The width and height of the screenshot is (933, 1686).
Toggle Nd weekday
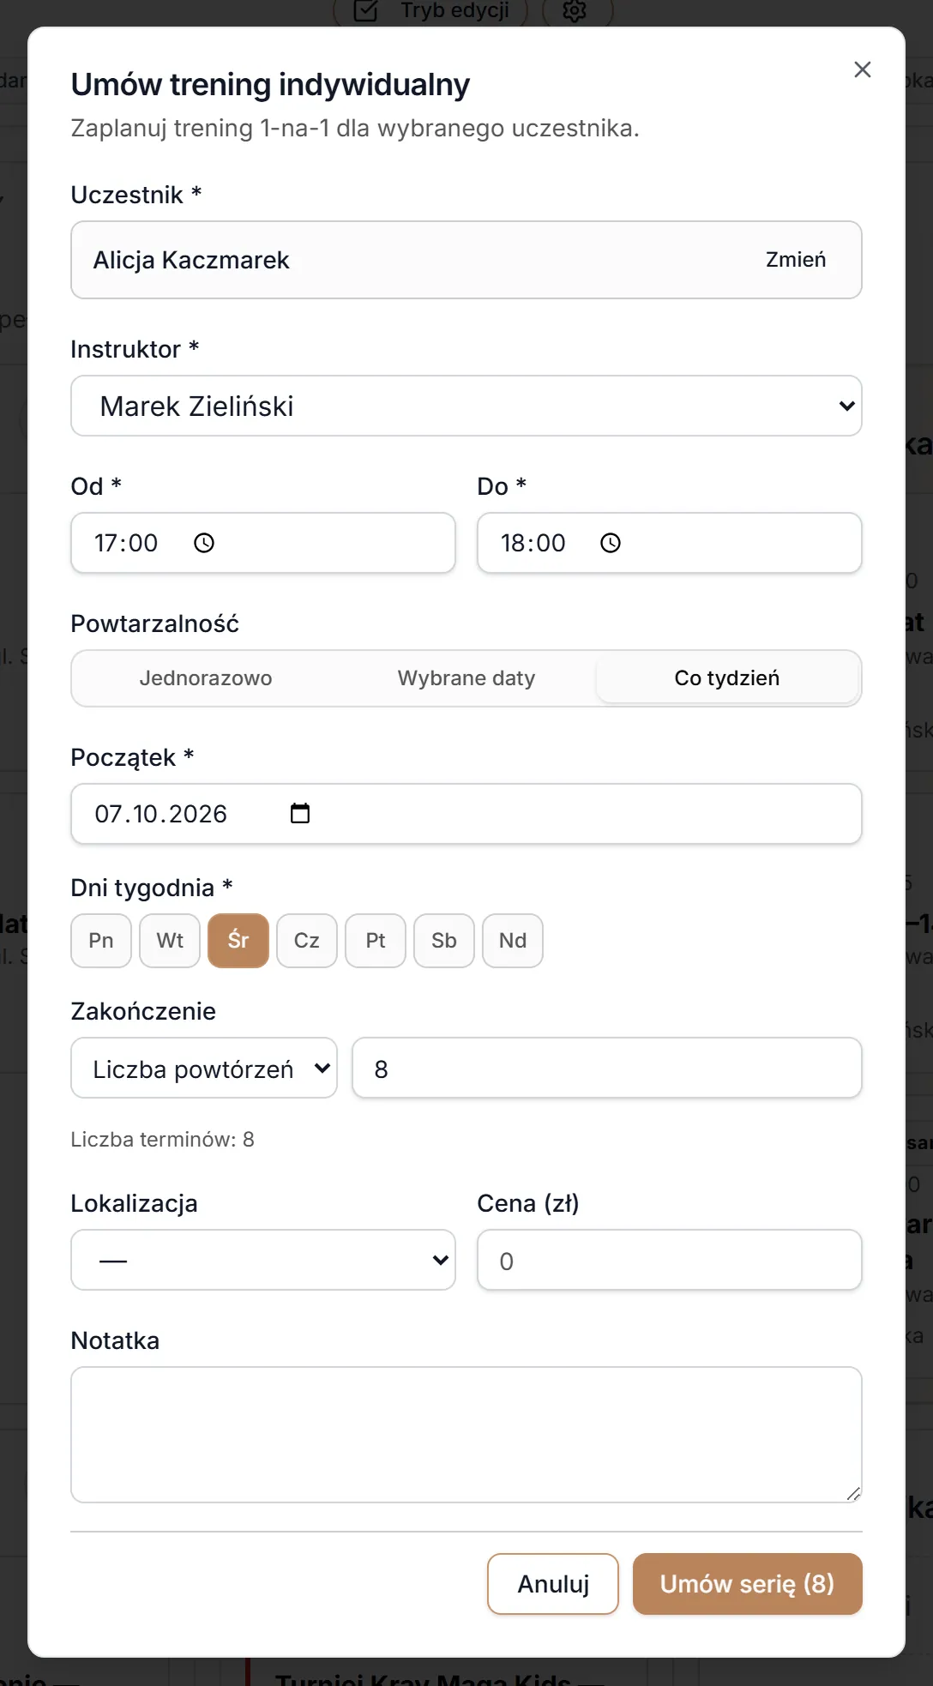(x=513, y=941)
